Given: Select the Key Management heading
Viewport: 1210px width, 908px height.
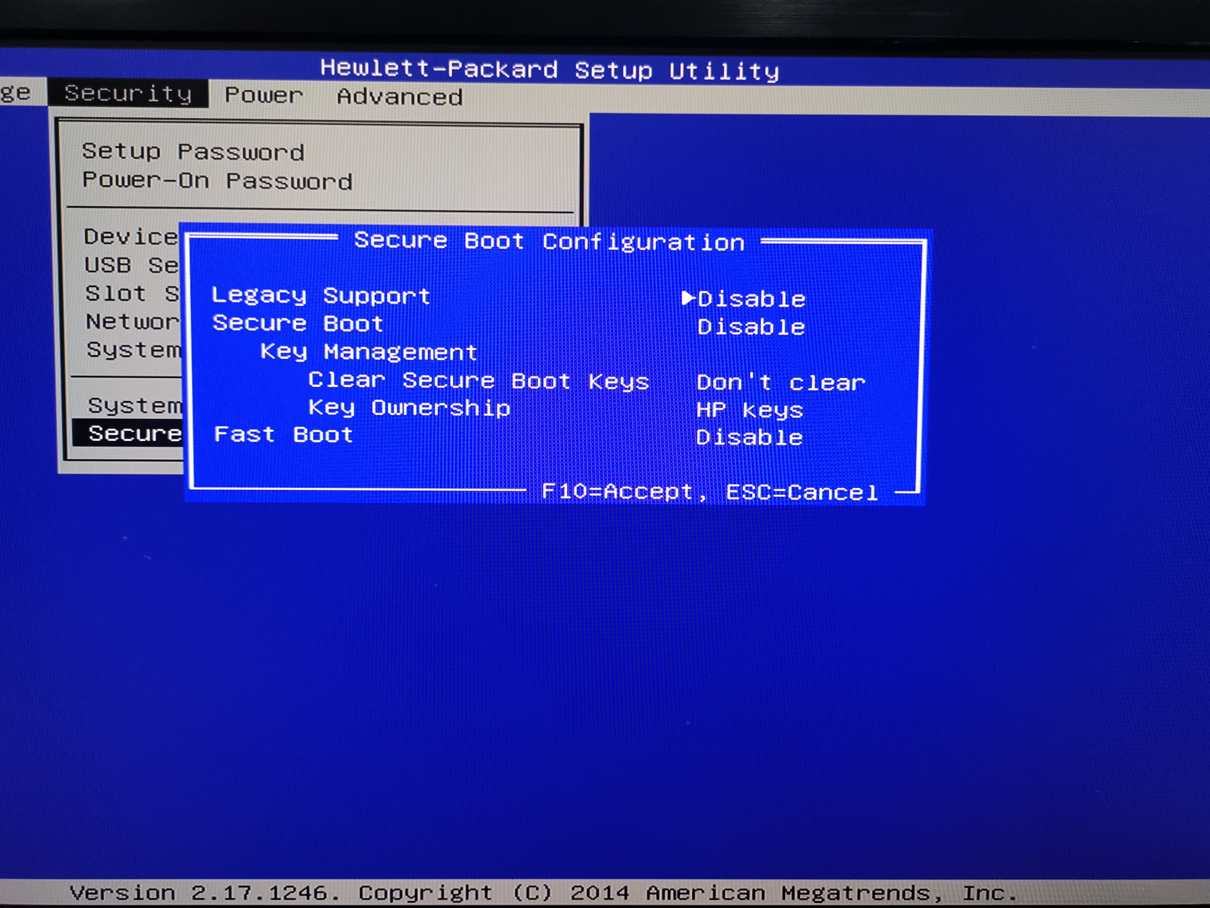Looking at the screenshot, I should [x=369, y=352].
